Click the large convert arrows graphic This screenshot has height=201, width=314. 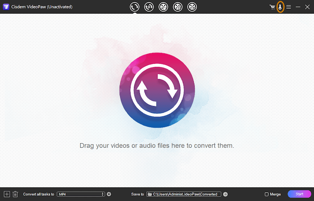[x=157, y=90]
